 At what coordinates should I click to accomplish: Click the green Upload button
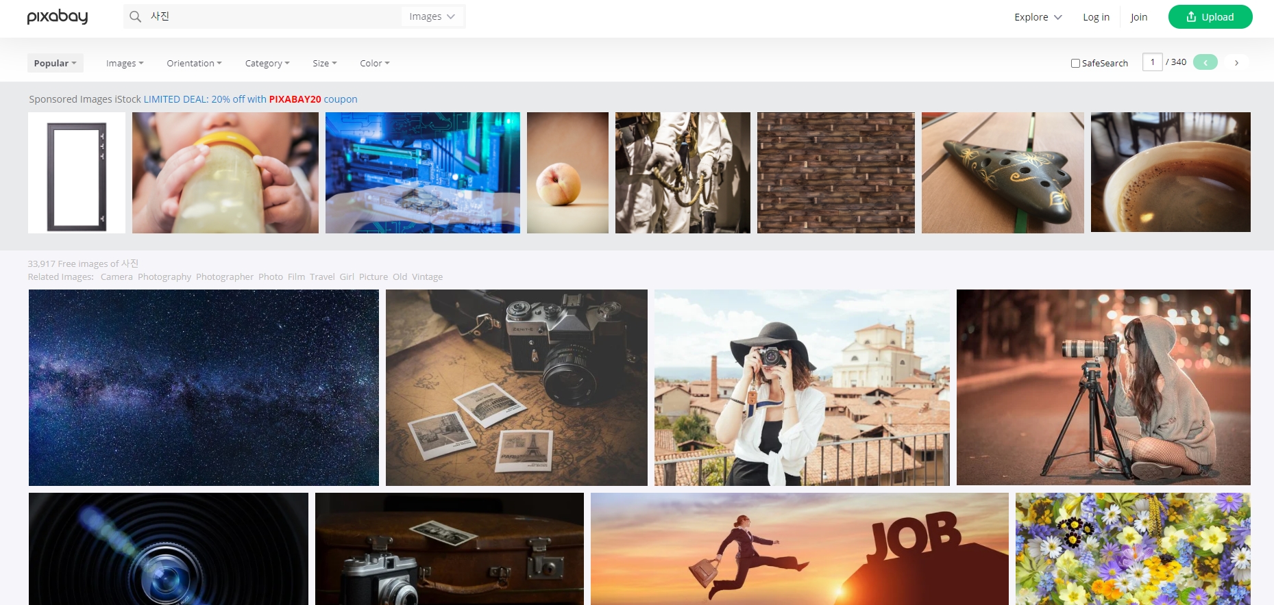(1210, 16)
